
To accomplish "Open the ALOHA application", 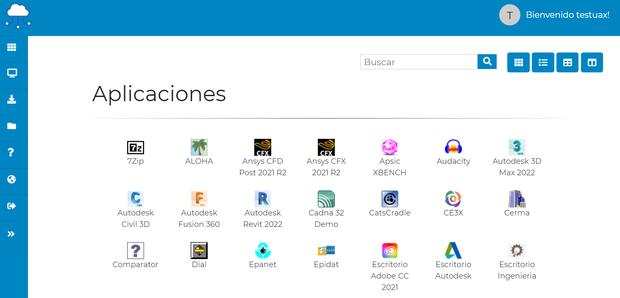I will (199, 153).
